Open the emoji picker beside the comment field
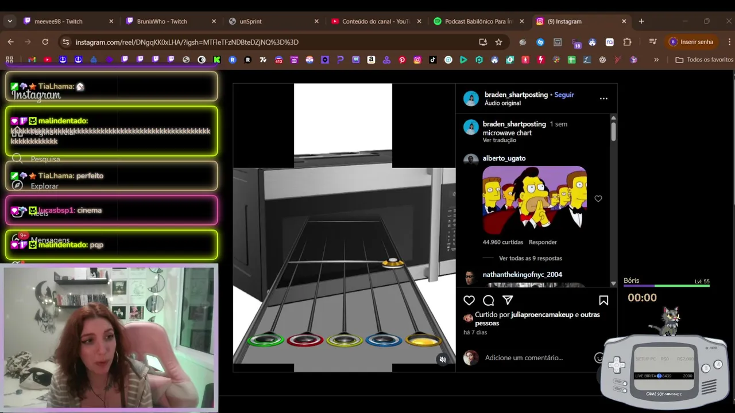This screenshot has height=413, width=735. pyautogui.click(x=599, y=358)
